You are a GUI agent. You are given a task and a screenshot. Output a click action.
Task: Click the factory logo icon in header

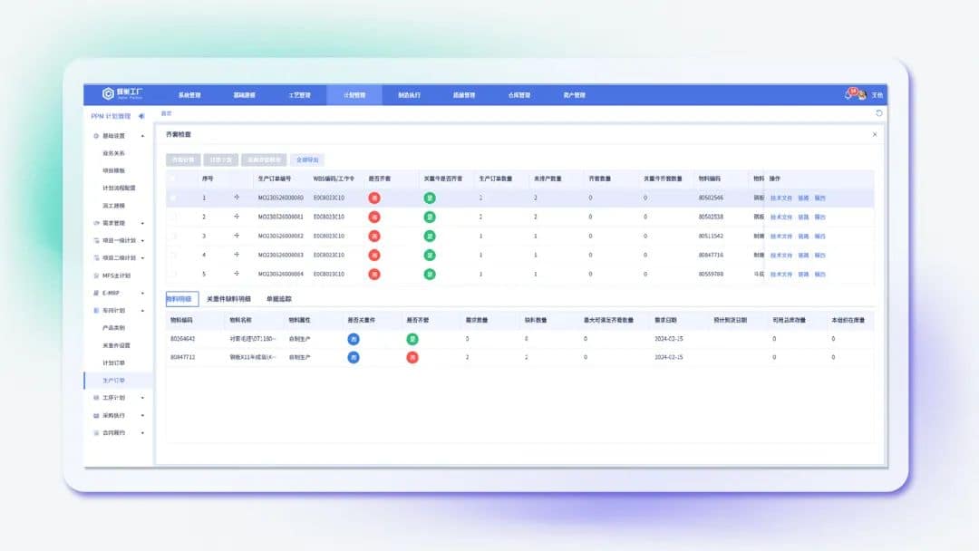108,93
